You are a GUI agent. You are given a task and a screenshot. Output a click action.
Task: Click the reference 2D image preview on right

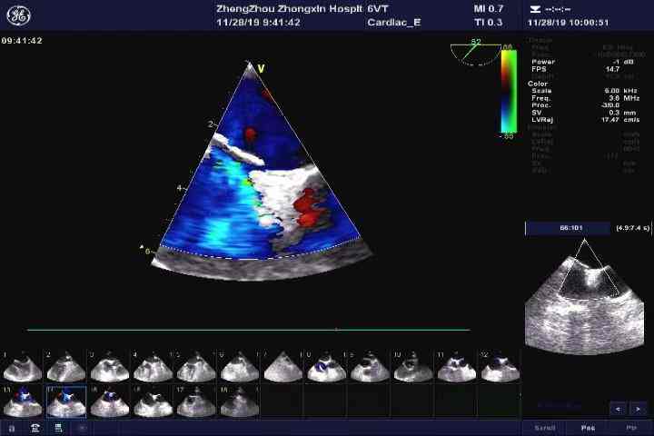[x=586, y=295]
